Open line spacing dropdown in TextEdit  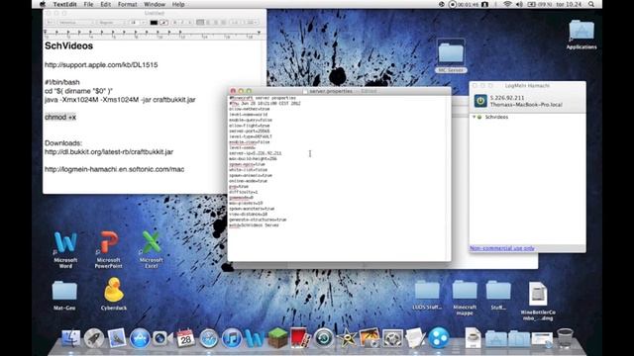pos(236,23)
